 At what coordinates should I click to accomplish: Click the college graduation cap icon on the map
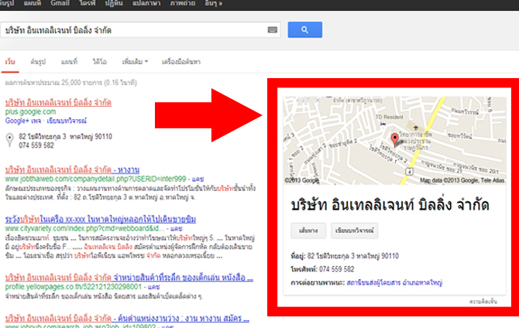pyautogui.click(x=416, y=128)
